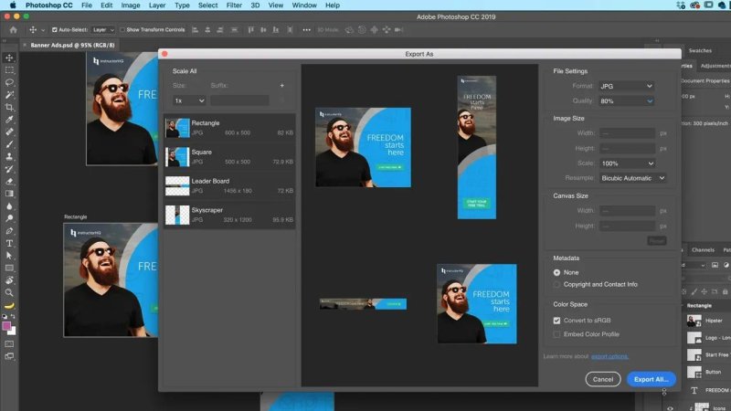Open the Photoshop CC application menu
This screenshot has height=411, width=731.
tap(49, 5)
